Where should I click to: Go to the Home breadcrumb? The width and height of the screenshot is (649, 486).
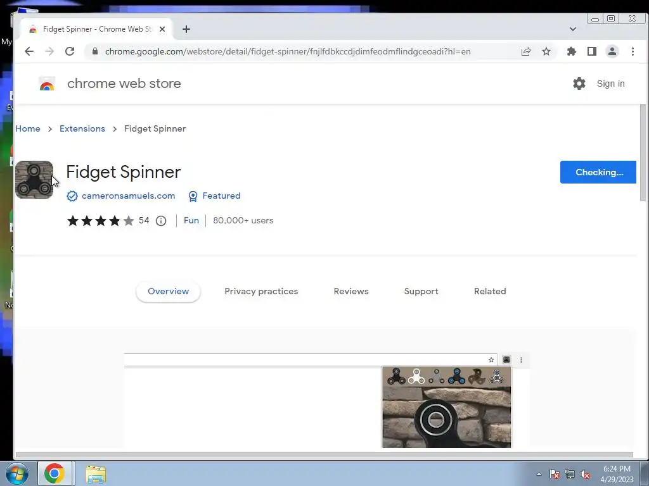(28, 128)
